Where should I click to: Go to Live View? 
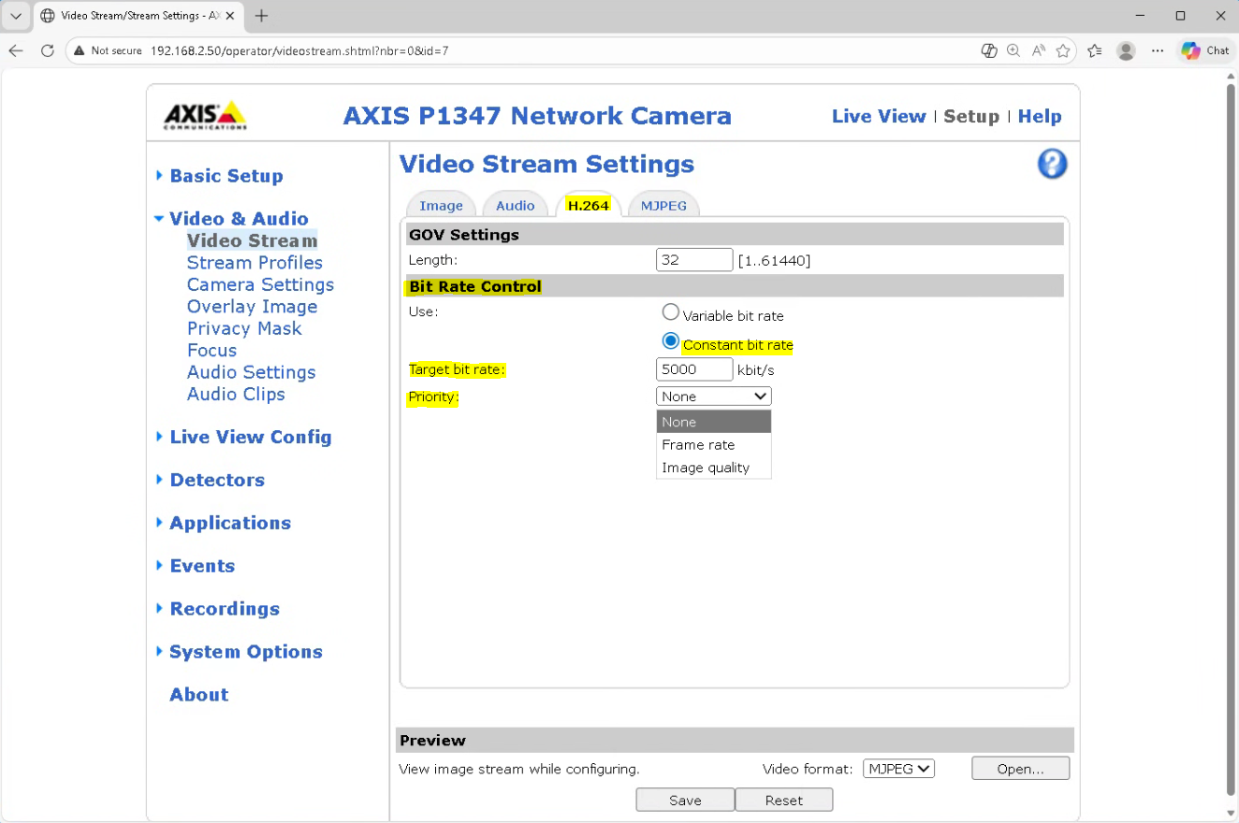click(x=879, y=116)
